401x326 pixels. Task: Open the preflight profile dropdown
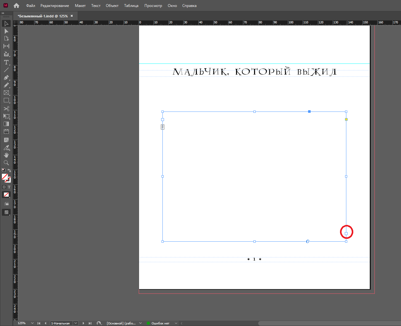pyautogui.click(x=176, y=323)
